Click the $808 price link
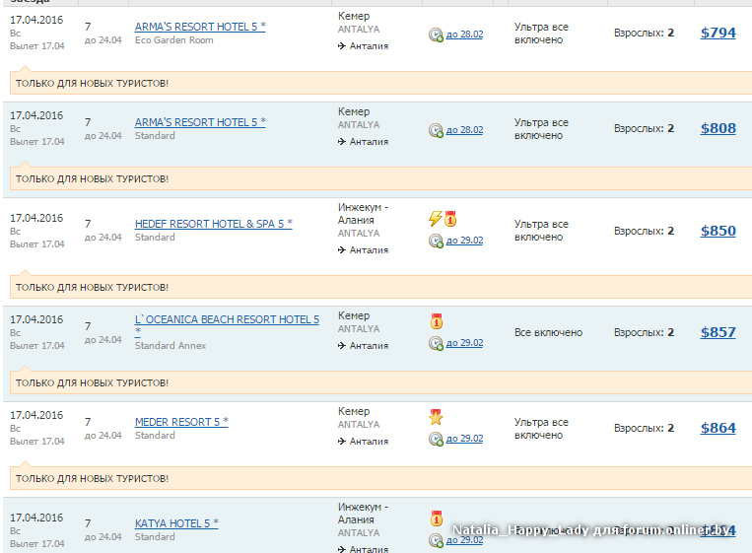The height and width of the screenshot is (553, 752). tap(718, 128)
